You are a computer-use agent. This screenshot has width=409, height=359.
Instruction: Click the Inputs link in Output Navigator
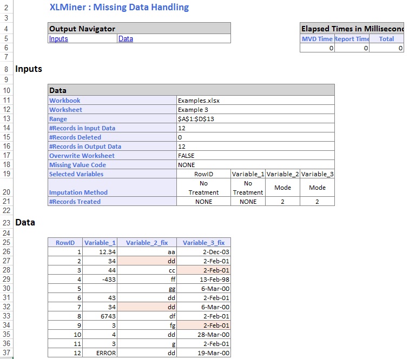tap(58, 39)
